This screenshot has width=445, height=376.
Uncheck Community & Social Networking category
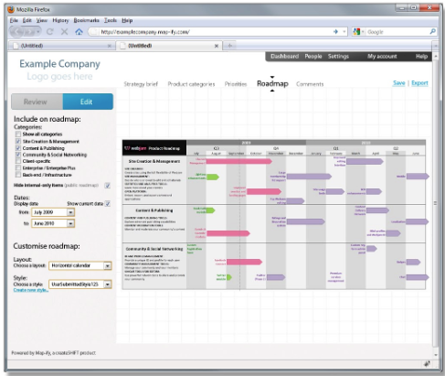pyautogui.click(x=18, y=155)
